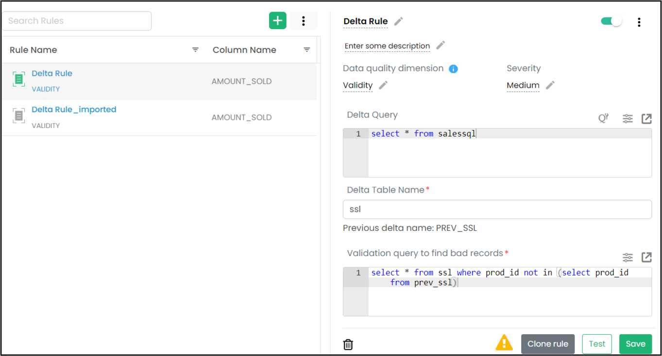The image size is (662, 356).
Task: Expand Validation query editor in popup
Action: [x=646, y=257]
